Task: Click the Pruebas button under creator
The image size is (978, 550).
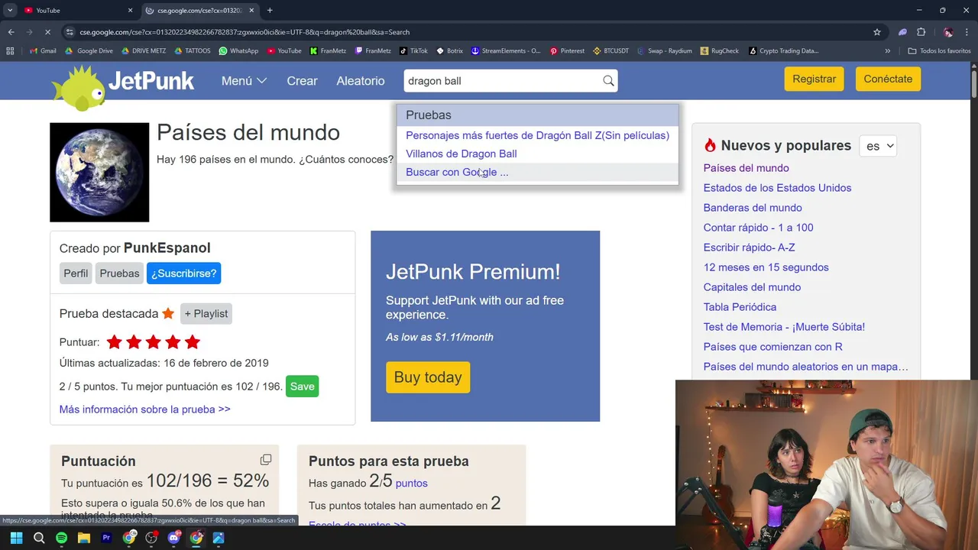Action: (119, 273)
